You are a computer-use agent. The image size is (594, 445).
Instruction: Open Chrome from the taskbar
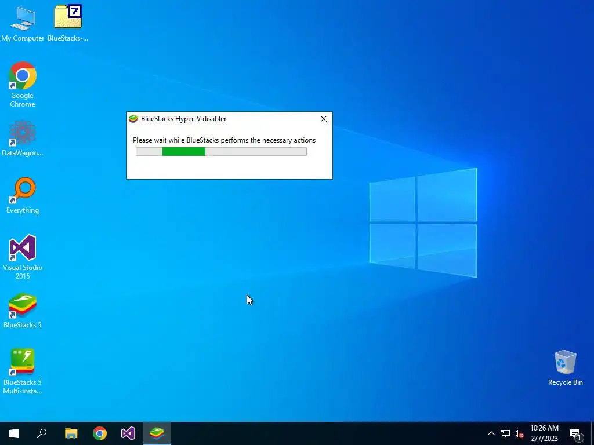click(x=100, y=433)
